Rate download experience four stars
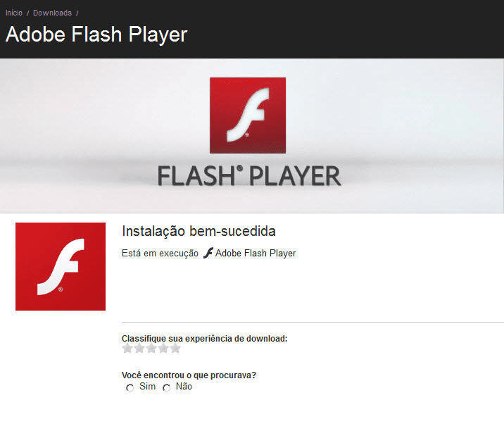The image size is (504, 424). 163,348
